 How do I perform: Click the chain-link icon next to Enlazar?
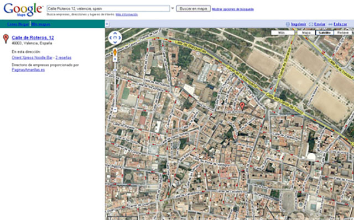(330, 24)
